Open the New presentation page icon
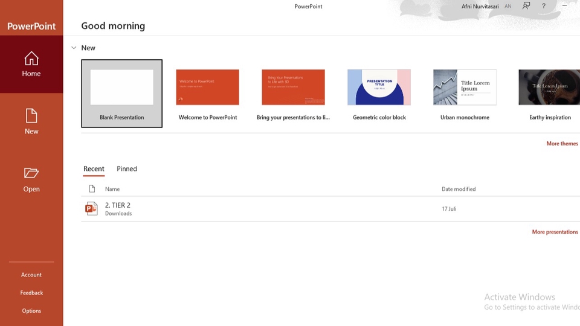This screenshot has height=326, width=580. 31,116
